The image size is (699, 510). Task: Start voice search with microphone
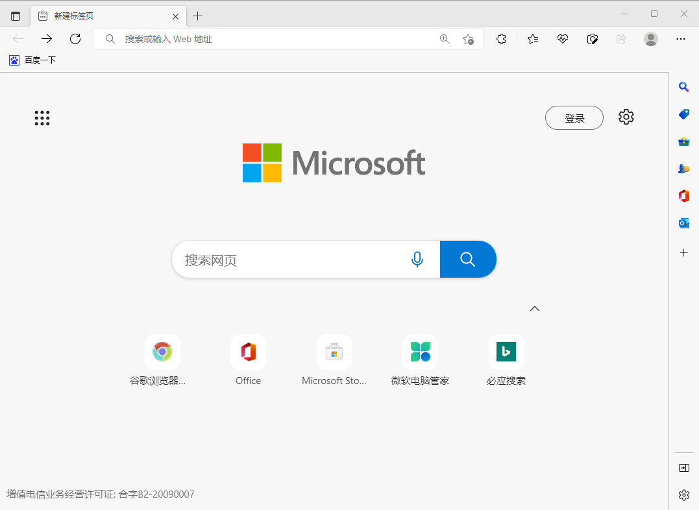pyautogui.click(x=417, y=260)
